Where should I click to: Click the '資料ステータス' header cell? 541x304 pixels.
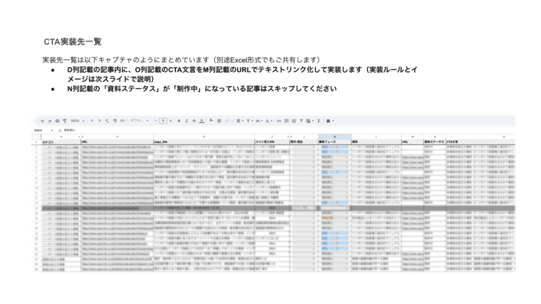pyautogui.click(x=435, y=142)
